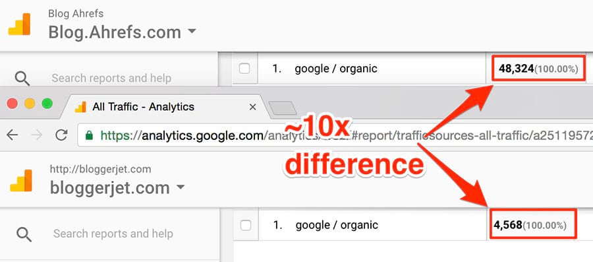Image resolution: width=593 pixels, height=262 pixels.
Task: Click the browser back arrow
Action: [13, 135]
